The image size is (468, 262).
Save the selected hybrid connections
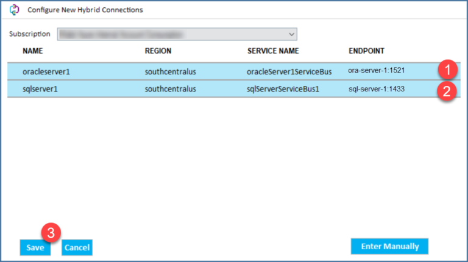35,247
